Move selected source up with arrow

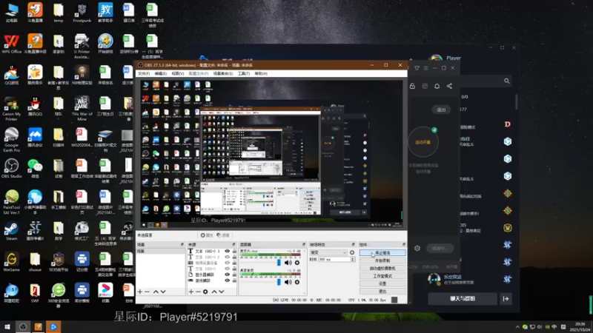click(x=214, y=292)
